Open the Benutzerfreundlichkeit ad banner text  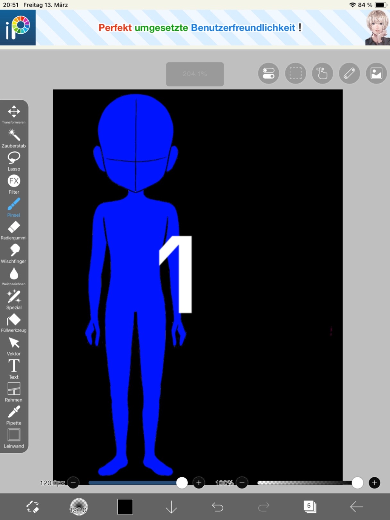pyautogui.click(x=243, y=28)
